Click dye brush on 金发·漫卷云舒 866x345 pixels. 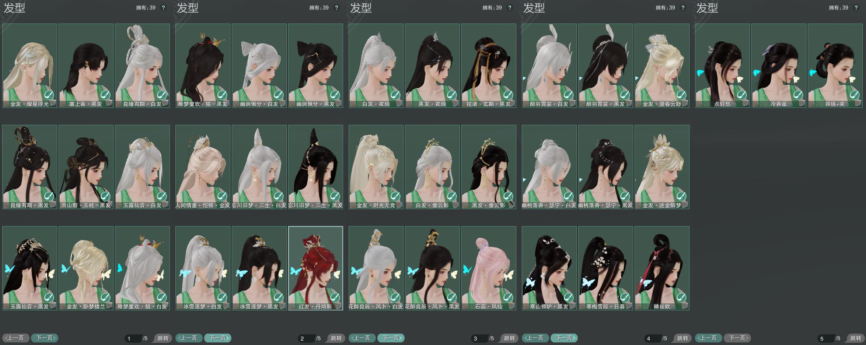[681, 95]
